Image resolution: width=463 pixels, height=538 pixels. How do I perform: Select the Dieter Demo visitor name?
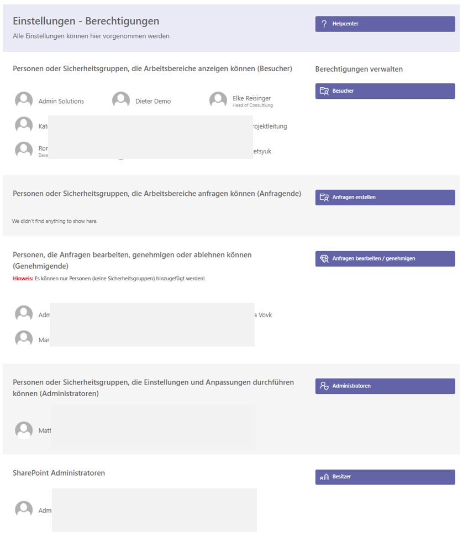153,101
